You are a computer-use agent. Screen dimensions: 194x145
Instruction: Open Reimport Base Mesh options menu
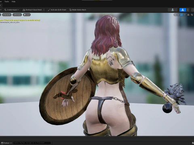(44, 10)
